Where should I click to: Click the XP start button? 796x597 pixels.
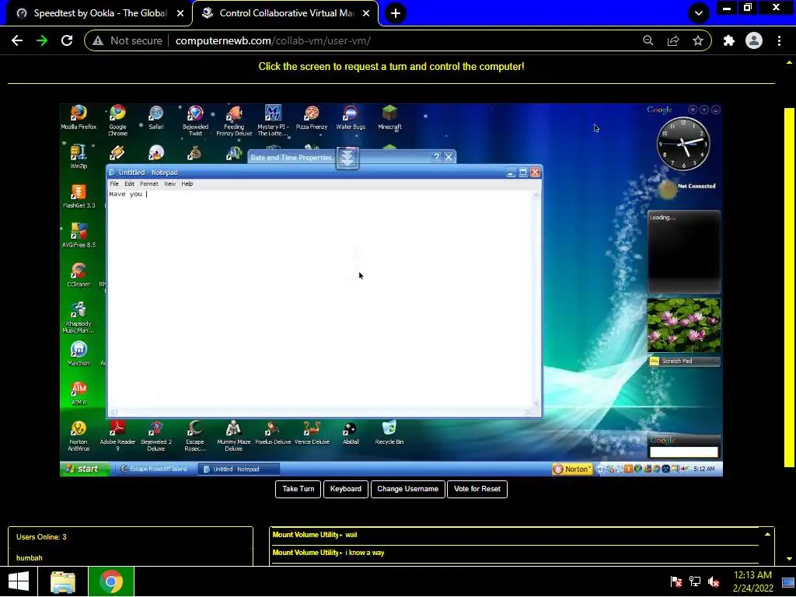[x=85, y=469]
